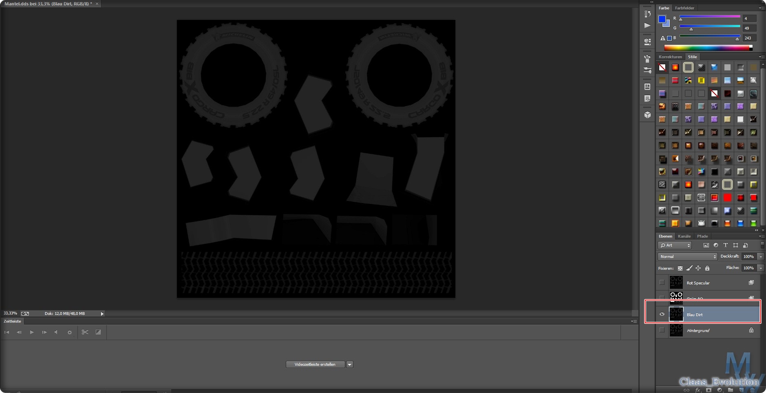Screen dimensions: 766x393
Task: Click the lock-all padlock icon beside Fixieren
Action: (707, 268)
